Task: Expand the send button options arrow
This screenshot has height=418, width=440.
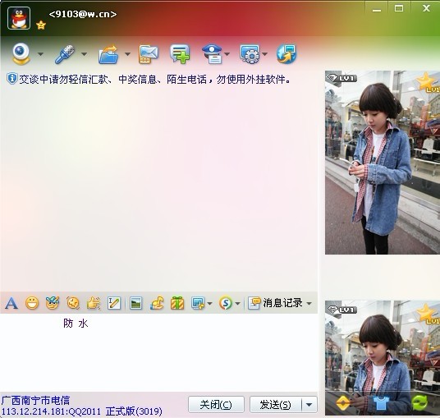Action: click(x=309, y=405)
